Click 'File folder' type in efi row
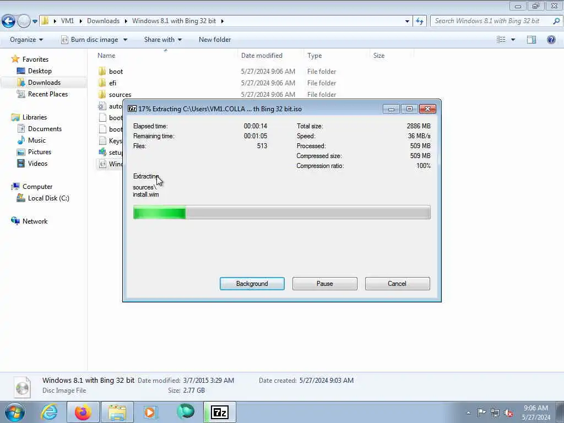 pos(322,83)
